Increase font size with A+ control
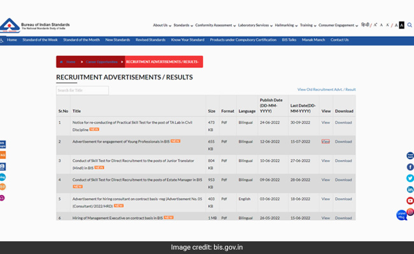The height and width of the screenshot is (254, 414). pyautogui.click(x=376, y=25)
